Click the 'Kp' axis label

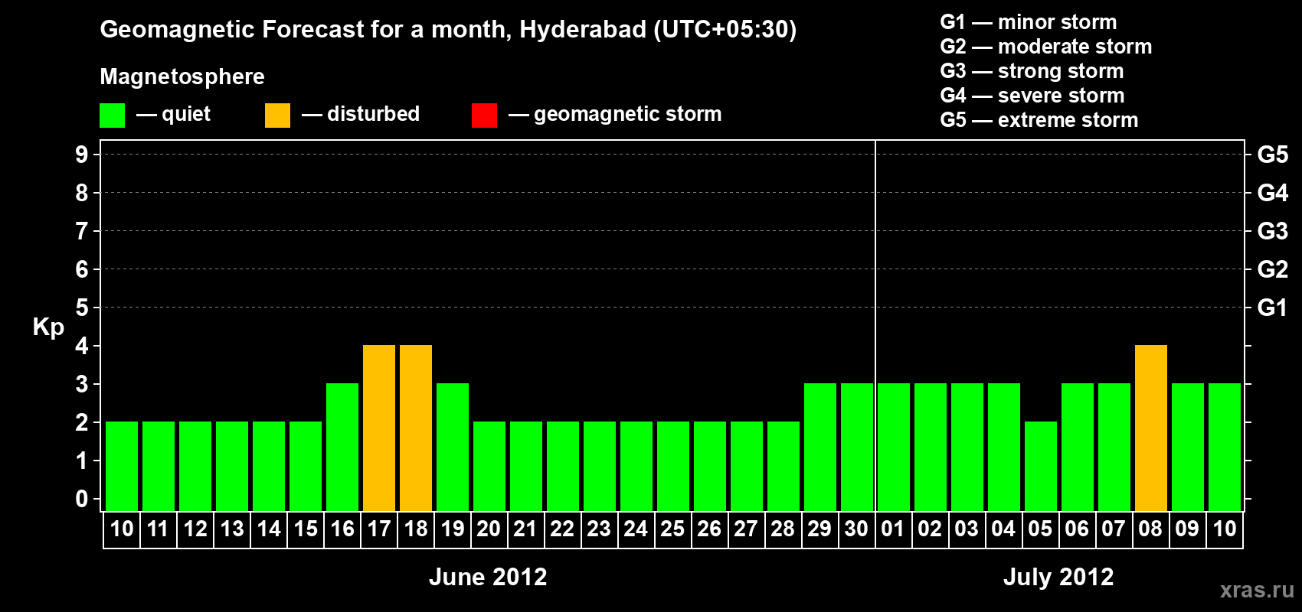(x=48, y=327)
